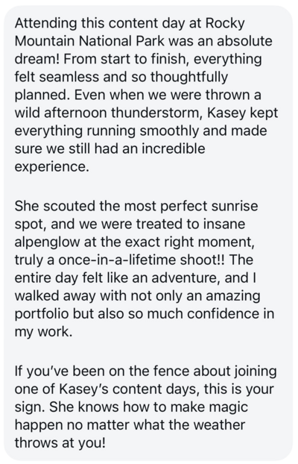298x464 pixels.
Task: Click the word 'portfolio' in the message
Action: point(42,314)
